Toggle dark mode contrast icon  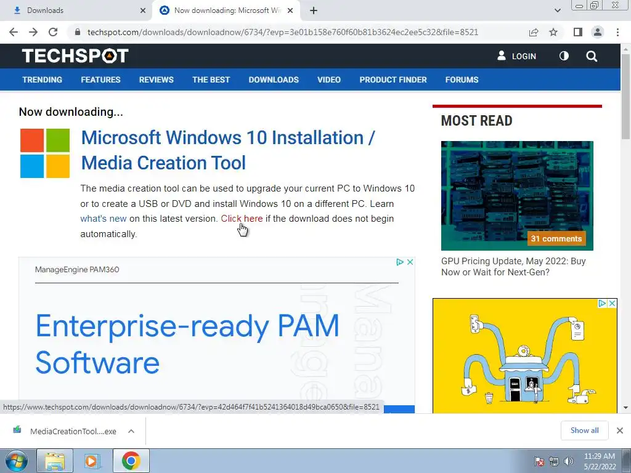(x=564, y=56)
